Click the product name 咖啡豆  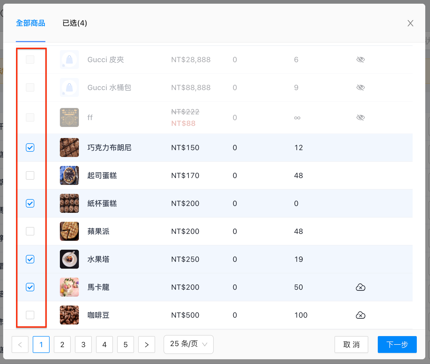[x=98, y=315]
